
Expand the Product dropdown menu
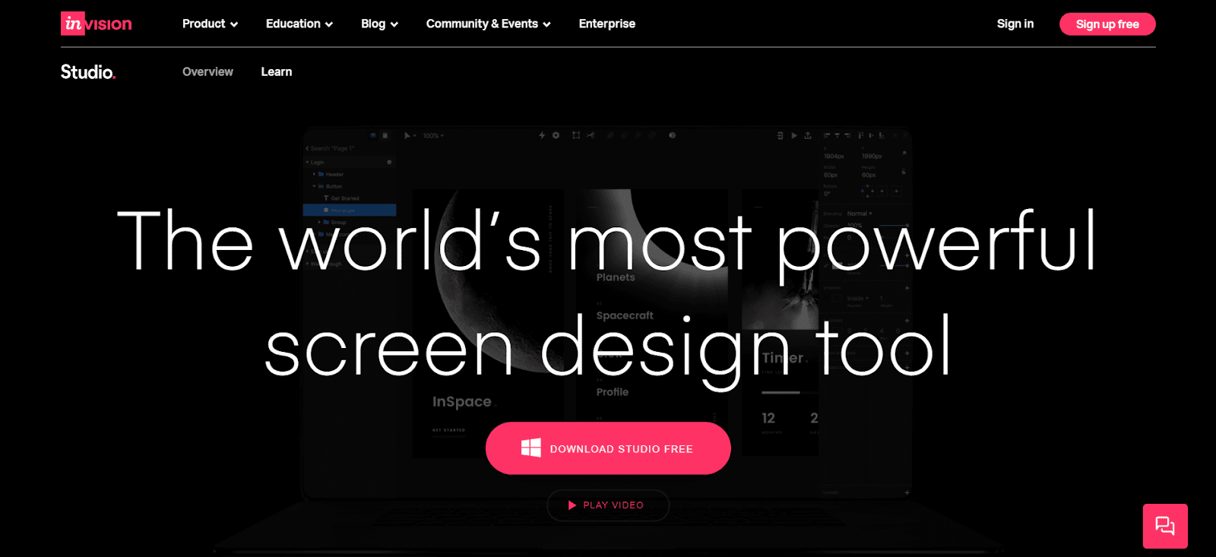pyautogui.click(x=210, y=24)
